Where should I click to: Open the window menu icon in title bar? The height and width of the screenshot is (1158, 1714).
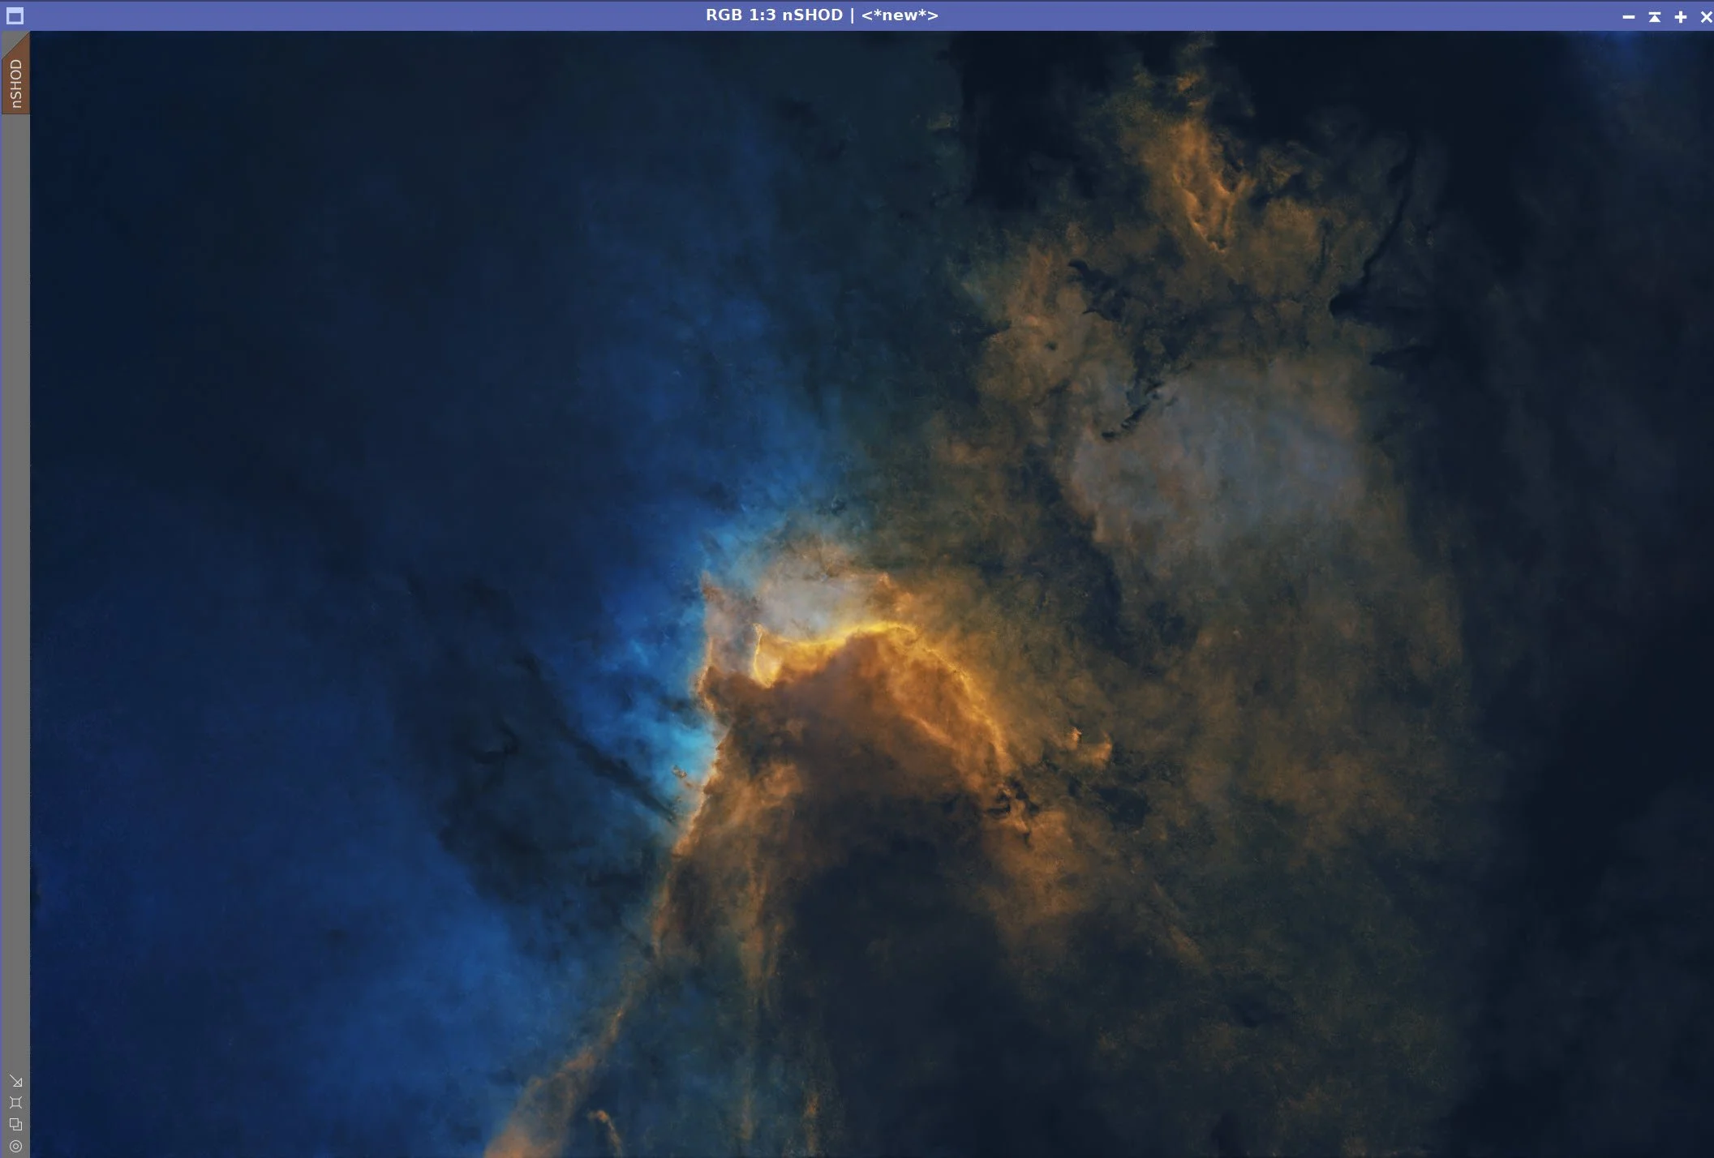[x=15, y=15]
